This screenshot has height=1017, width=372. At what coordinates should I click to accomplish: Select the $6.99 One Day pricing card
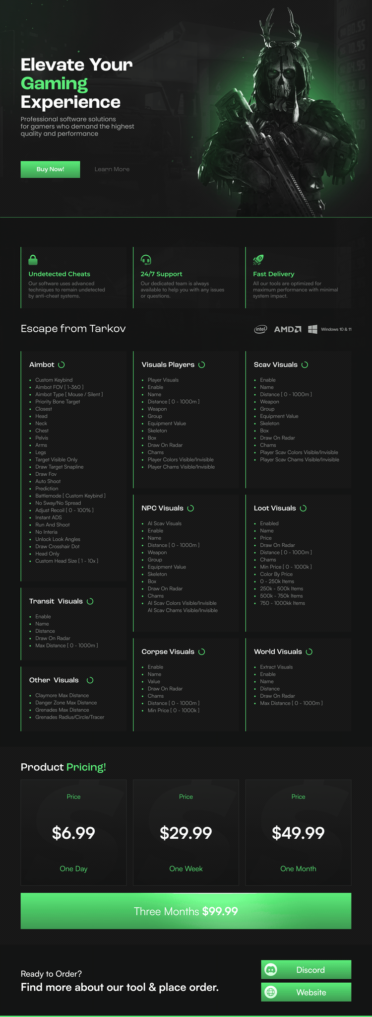tap(73, 832)
